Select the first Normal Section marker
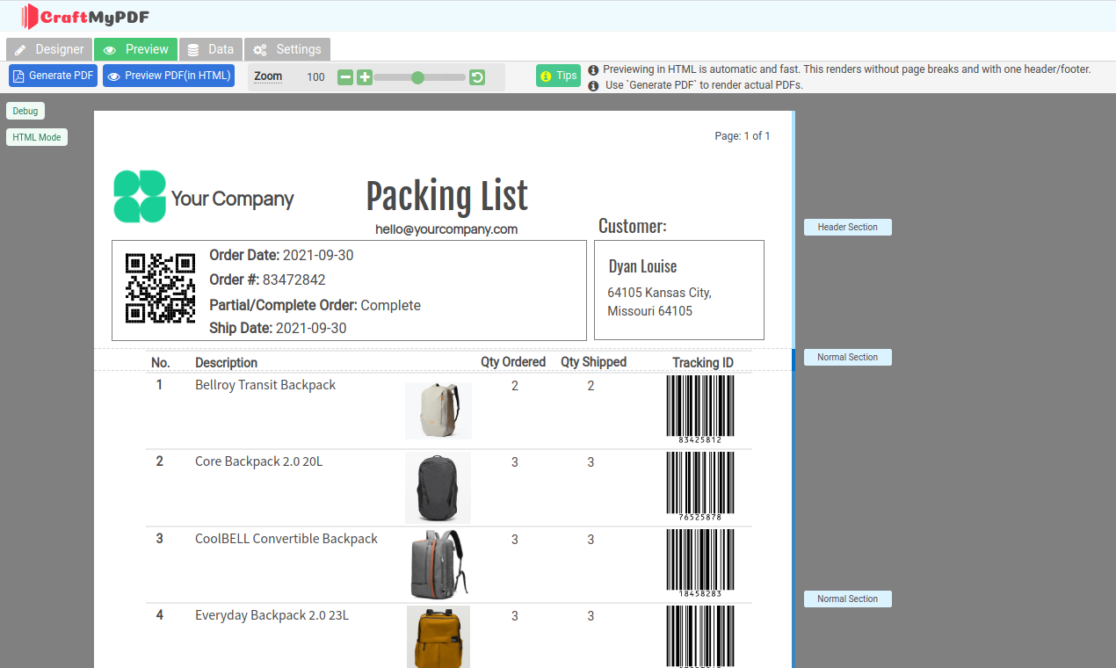The width and height of the screenshot is (1116, 668). 847,357
